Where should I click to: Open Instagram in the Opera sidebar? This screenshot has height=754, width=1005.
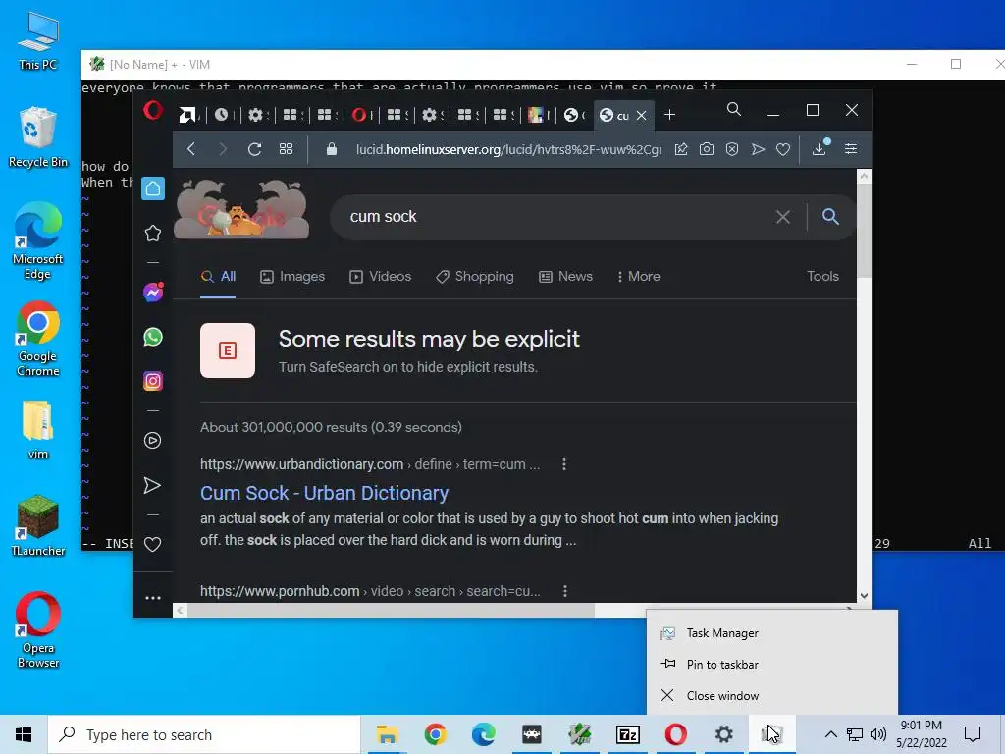coord(152,382)
